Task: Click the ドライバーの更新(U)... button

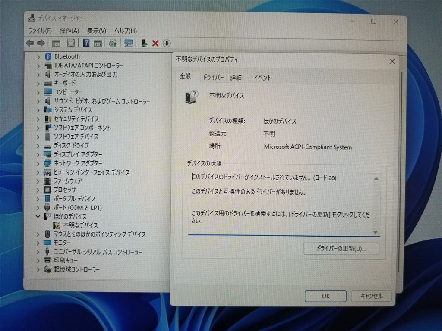Action: tap(341, 249)
